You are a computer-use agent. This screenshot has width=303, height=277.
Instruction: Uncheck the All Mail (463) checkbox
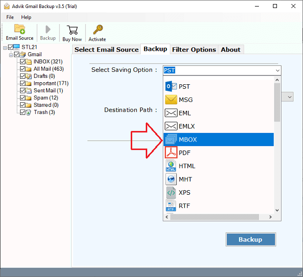coord(23,69)
